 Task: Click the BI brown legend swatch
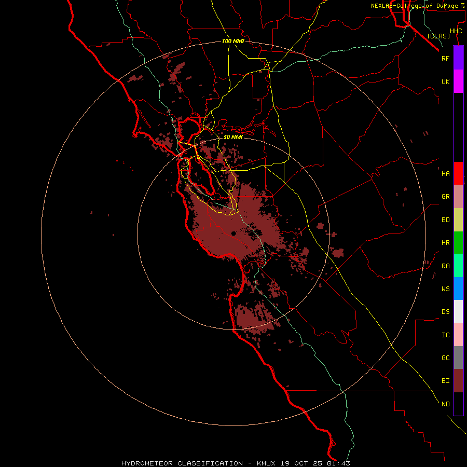[458, 381]
